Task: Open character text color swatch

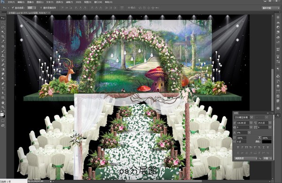Action: (x=266, y=142)
